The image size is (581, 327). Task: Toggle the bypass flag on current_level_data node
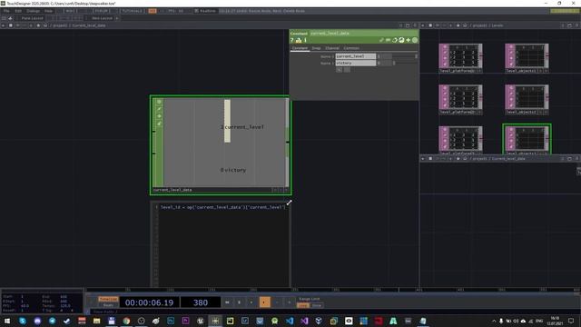160,109
